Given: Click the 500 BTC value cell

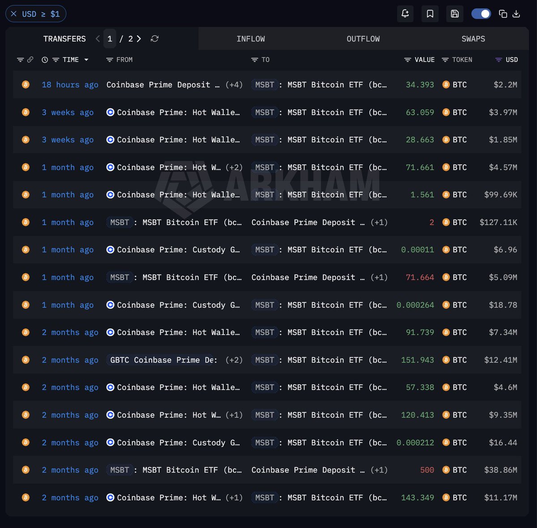Looking at the screenshot, I should pyautogui.click(x=427, y=470).
